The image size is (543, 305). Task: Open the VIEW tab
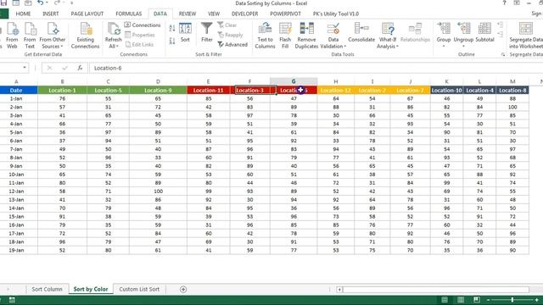coord(214,14)
